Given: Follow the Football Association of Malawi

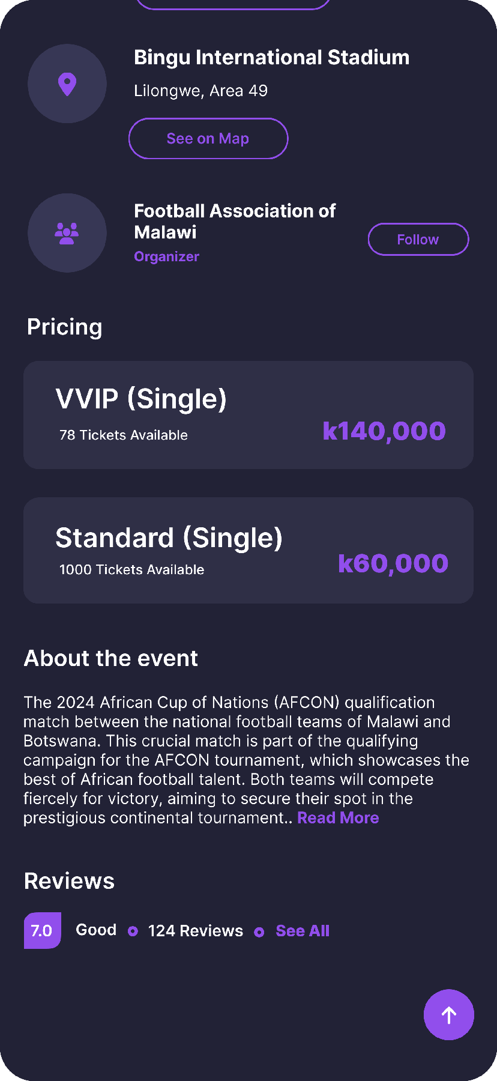Looking at the screenshot, I should click(418, 240).
